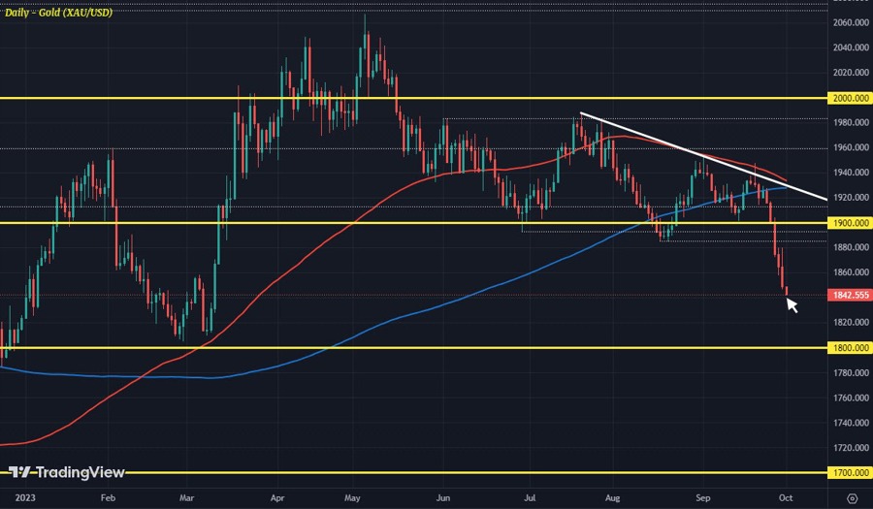Click the Aug label on time axis
Viewport: 873px width, 509px height.
coord(612,498)
